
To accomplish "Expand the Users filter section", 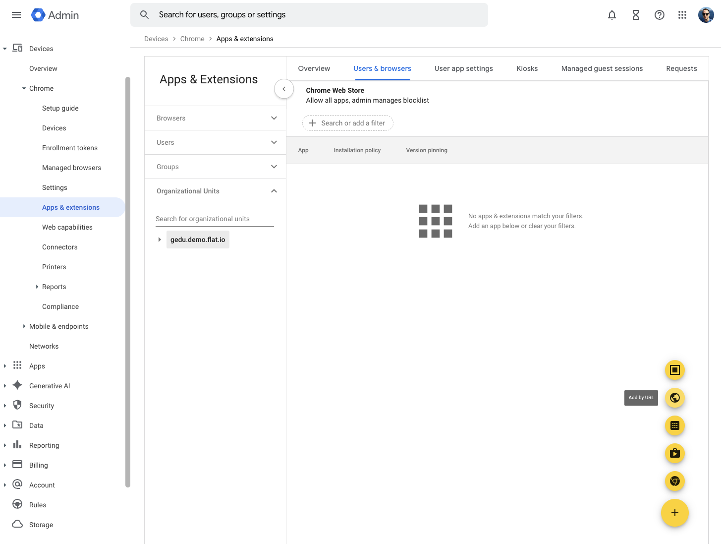I will coord(274,142).
